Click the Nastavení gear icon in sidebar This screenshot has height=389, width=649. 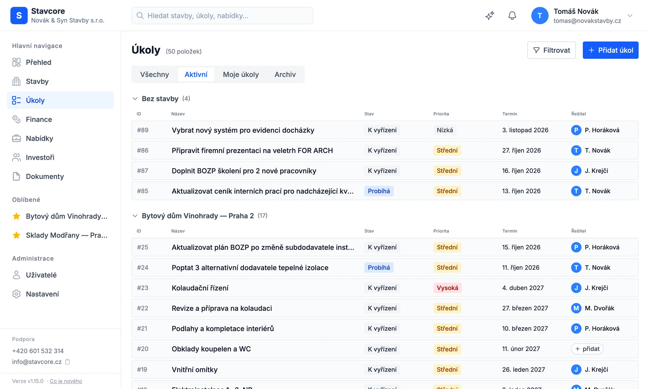[x=16, y=294]
